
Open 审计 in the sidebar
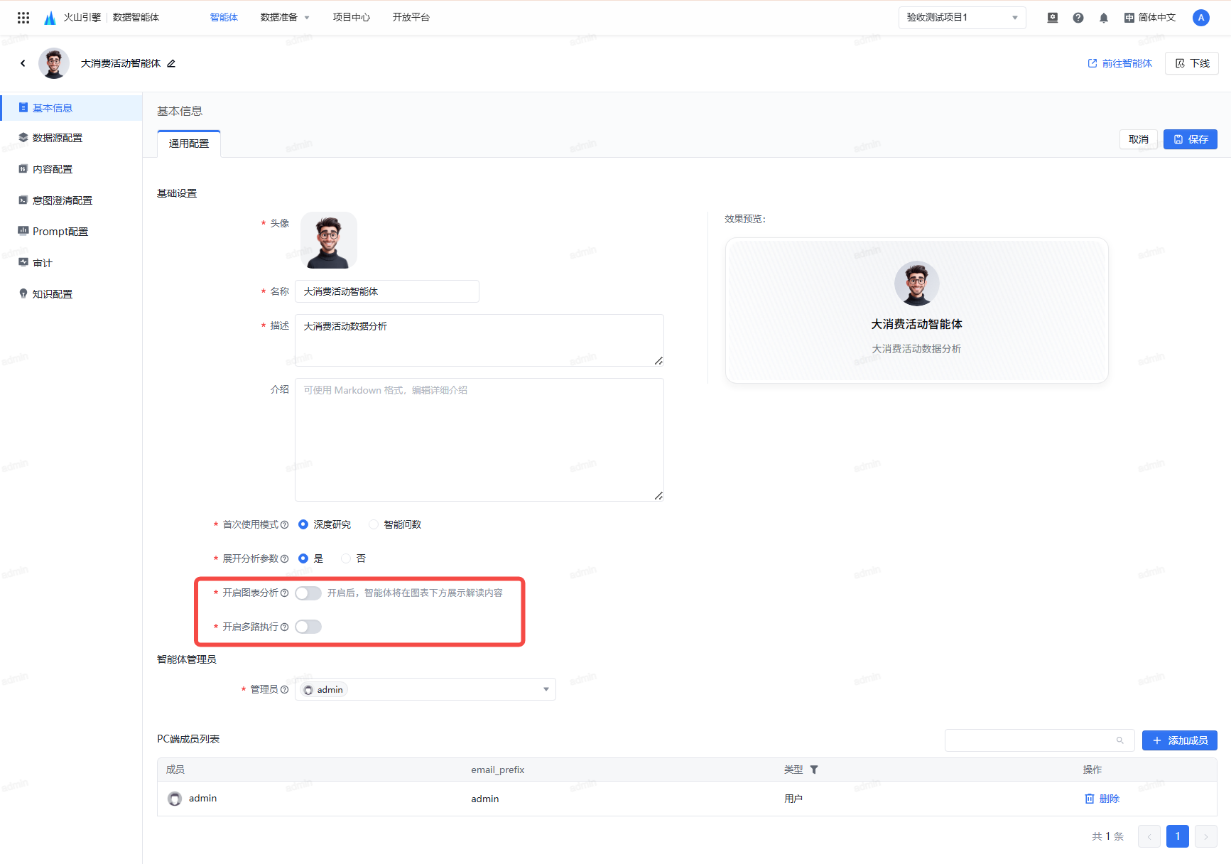coord(71,263)
